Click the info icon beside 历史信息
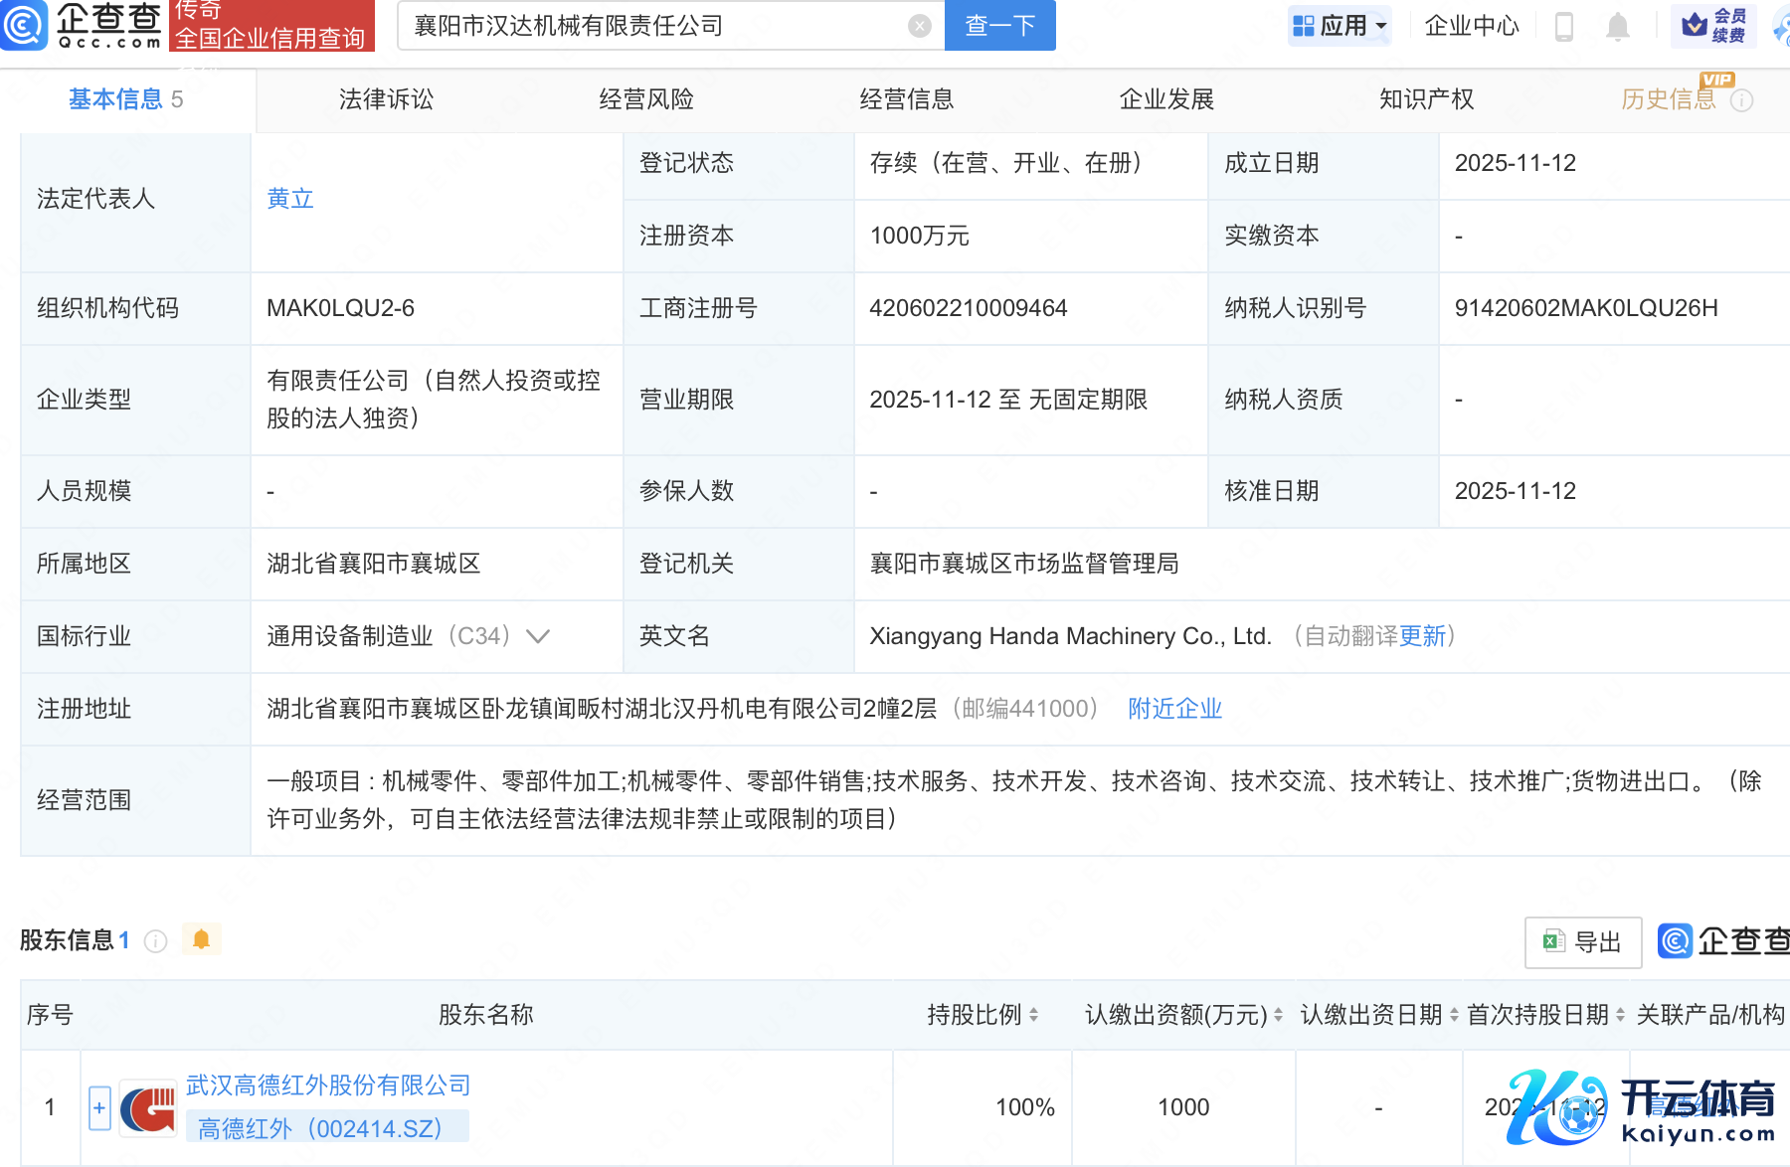This screenshot has height=1167, width=1790. click(x=1742, y=100)
